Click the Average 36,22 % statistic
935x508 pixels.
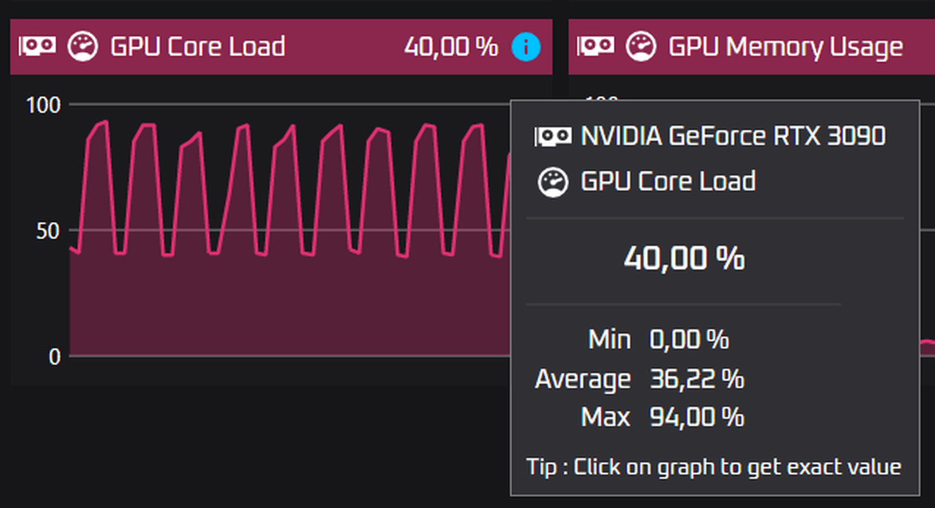coord(639,379)
